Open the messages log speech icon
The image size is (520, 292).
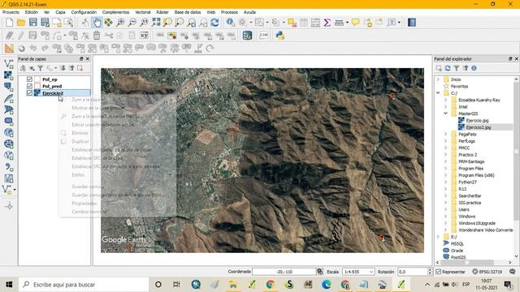pyautogui.click(x=512, y=272)
